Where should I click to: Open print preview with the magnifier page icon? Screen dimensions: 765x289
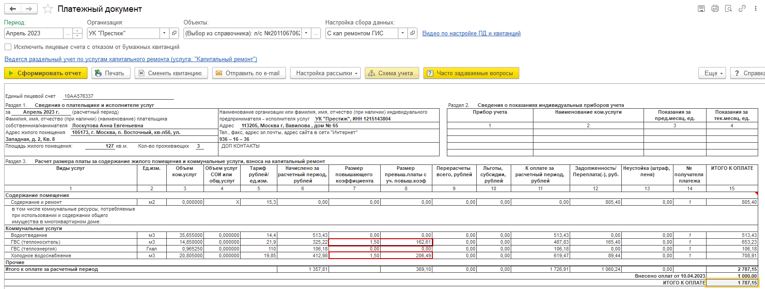(728, 9)
